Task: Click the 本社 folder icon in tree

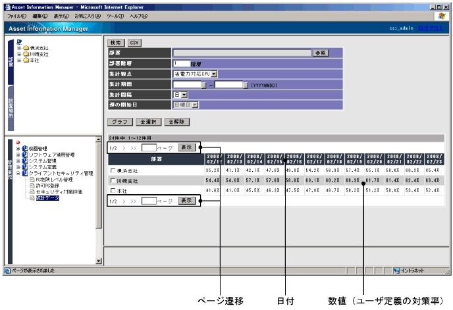Action: coord(26,61)
